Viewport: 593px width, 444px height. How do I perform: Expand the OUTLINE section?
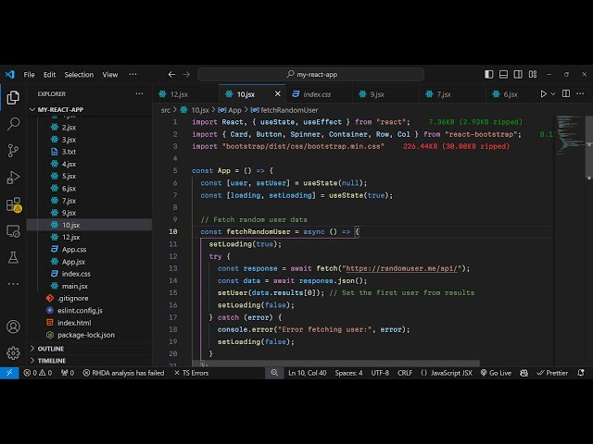[51, 349]
